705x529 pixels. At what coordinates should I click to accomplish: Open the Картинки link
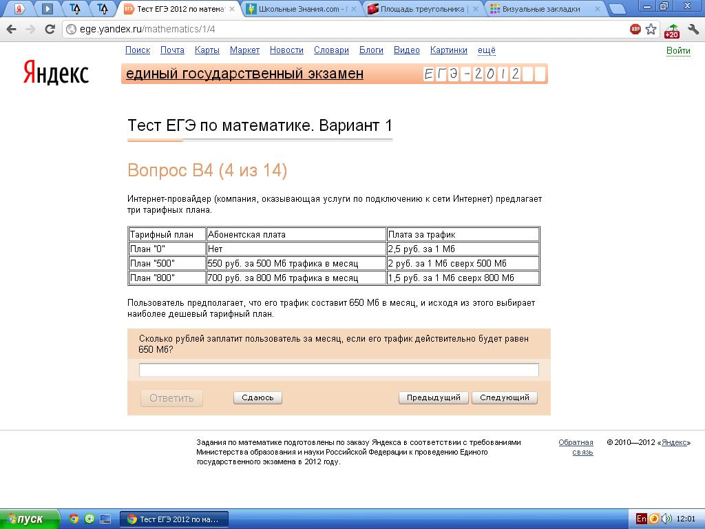click(449, 50)
